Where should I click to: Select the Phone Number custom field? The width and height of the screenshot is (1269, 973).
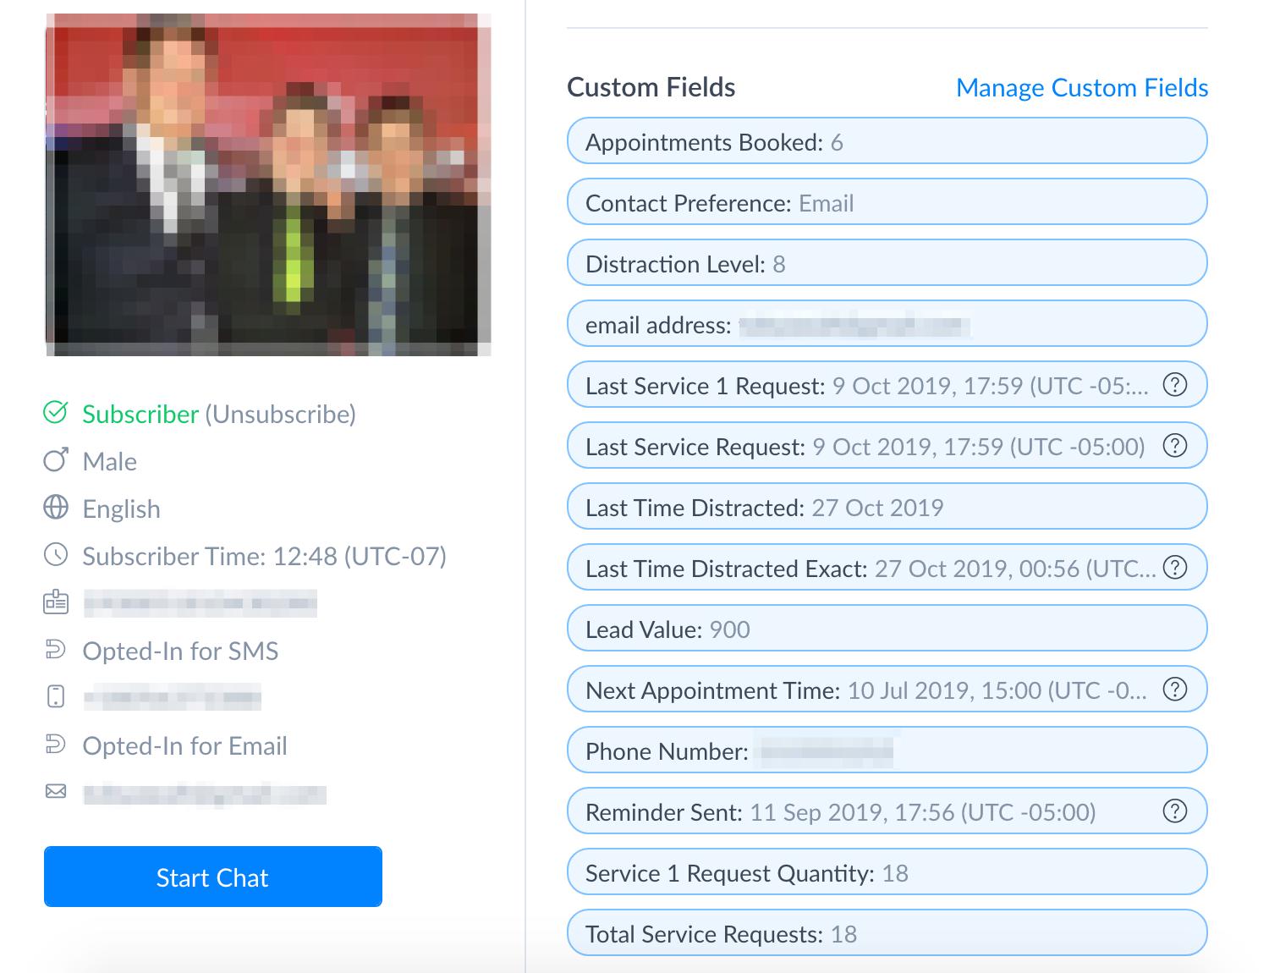pos(887,750)
